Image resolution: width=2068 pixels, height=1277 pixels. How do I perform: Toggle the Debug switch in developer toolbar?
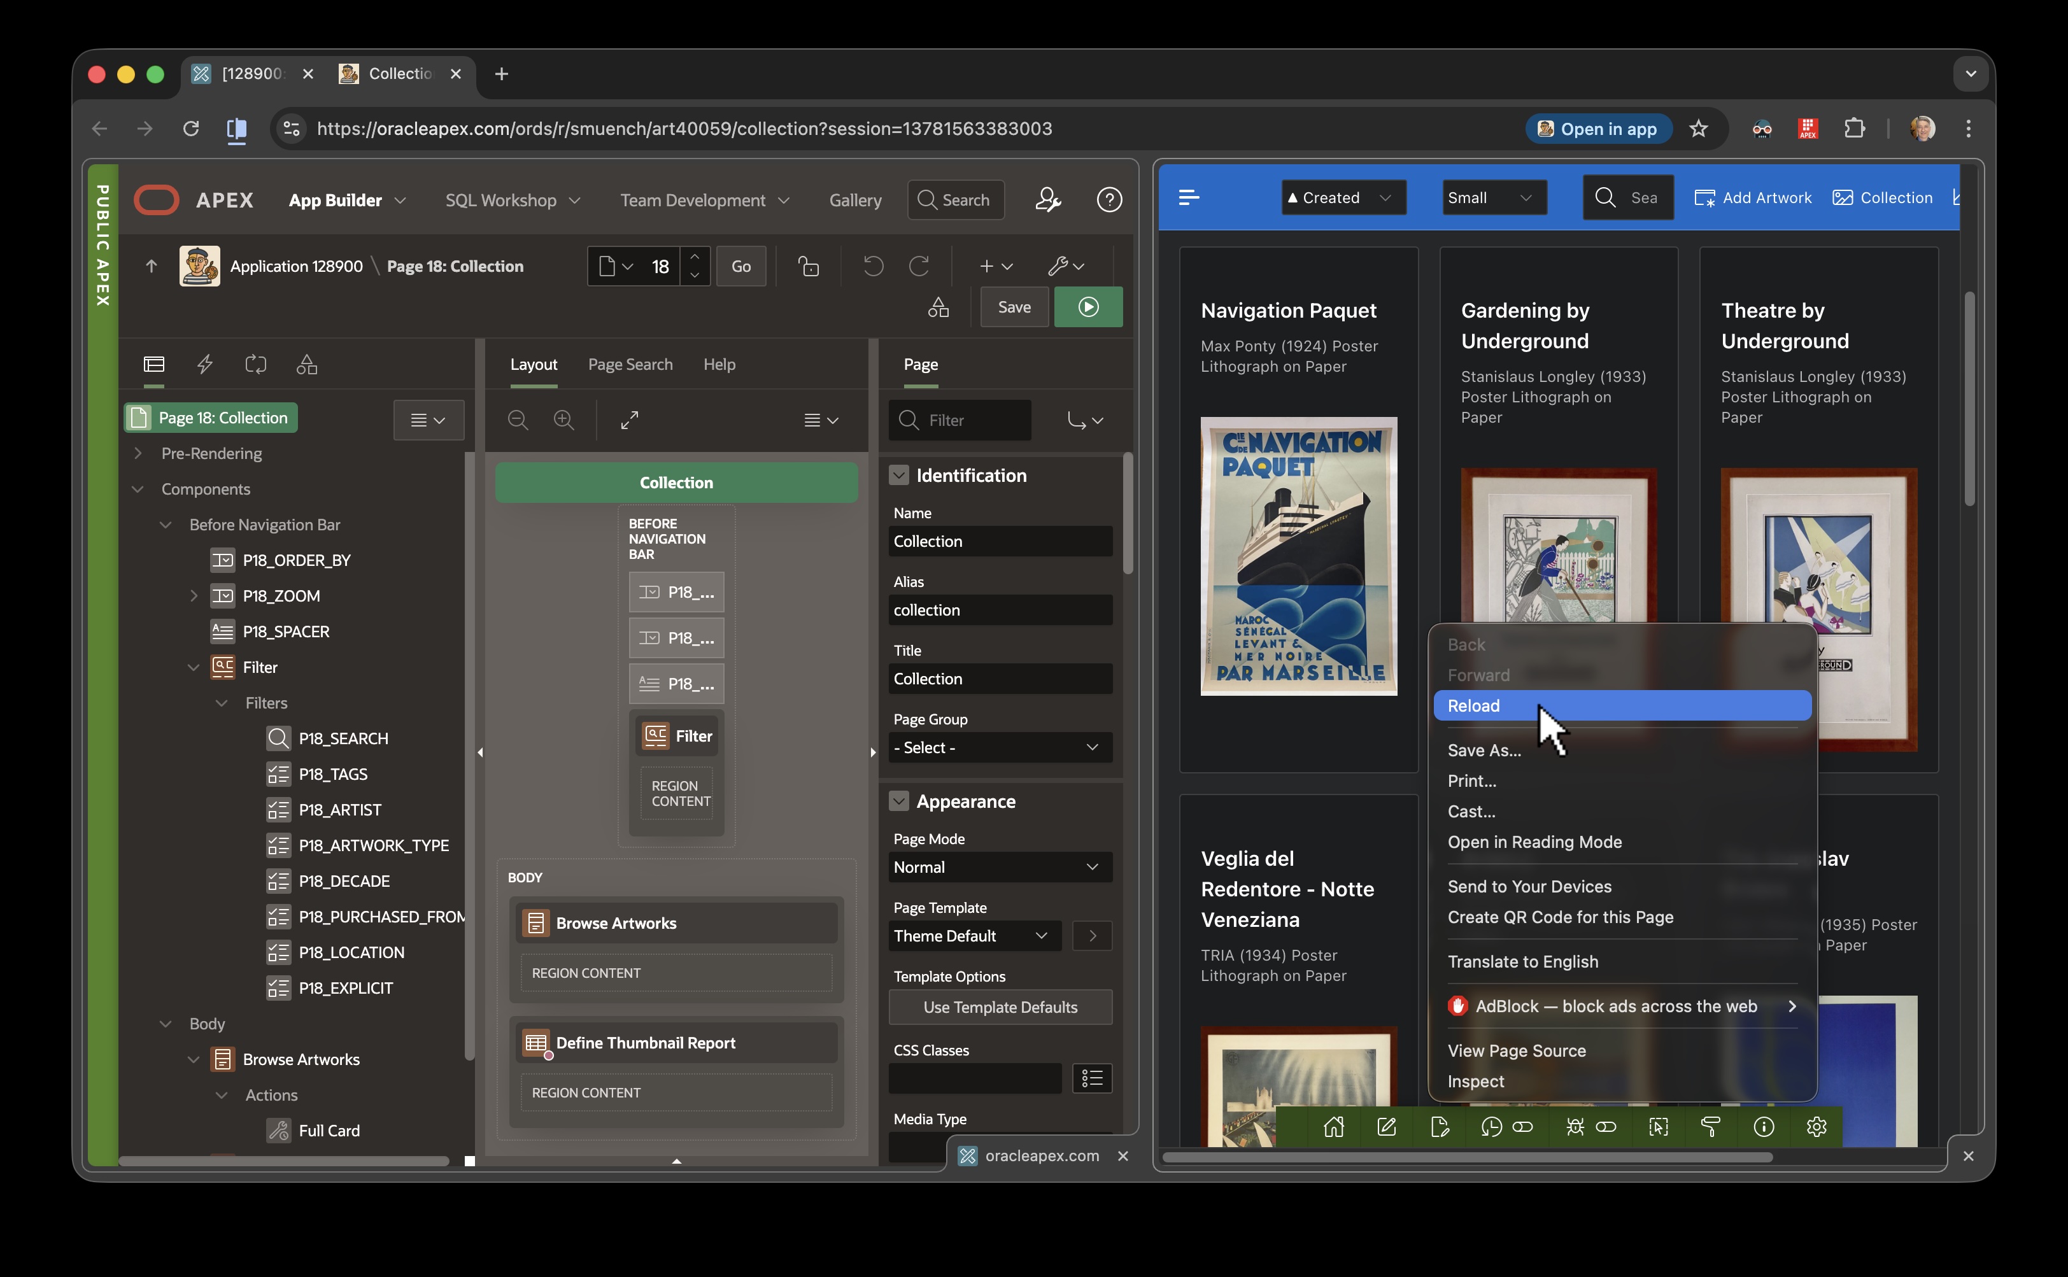tap(1605, 1127)
